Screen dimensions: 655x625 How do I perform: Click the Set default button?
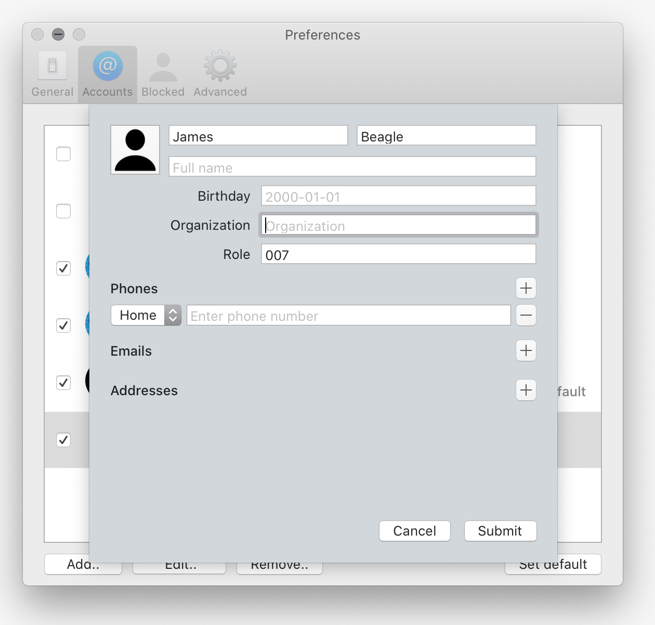tap(553, 567)
